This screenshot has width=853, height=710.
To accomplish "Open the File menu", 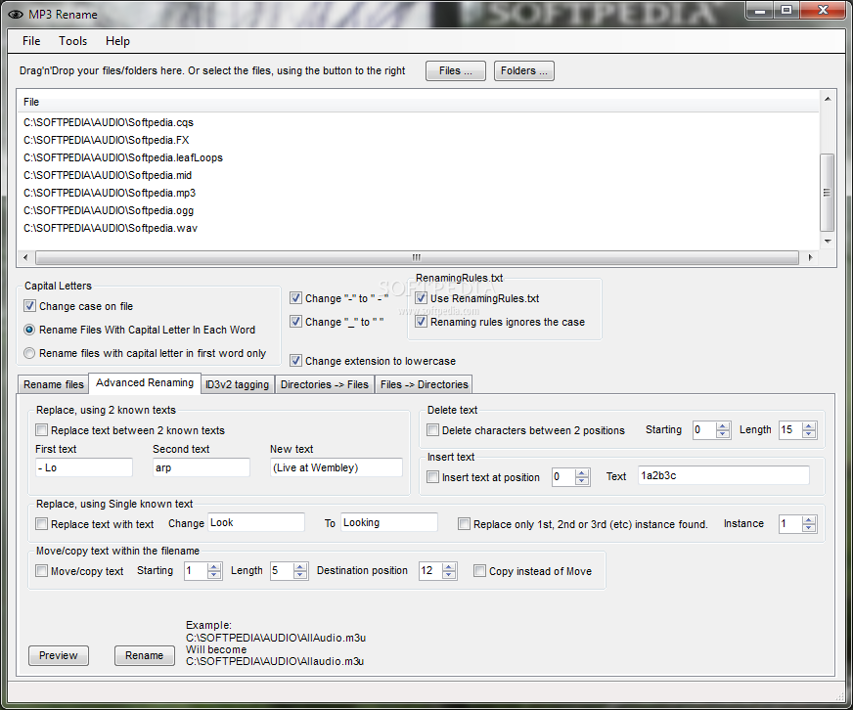I will point(31,41).
